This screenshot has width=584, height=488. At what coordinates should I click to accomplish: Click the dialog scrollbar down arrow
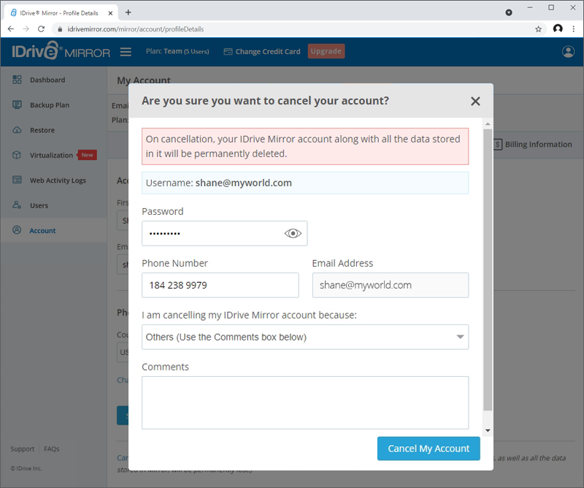pyautogui.click(x=488, y=430)
